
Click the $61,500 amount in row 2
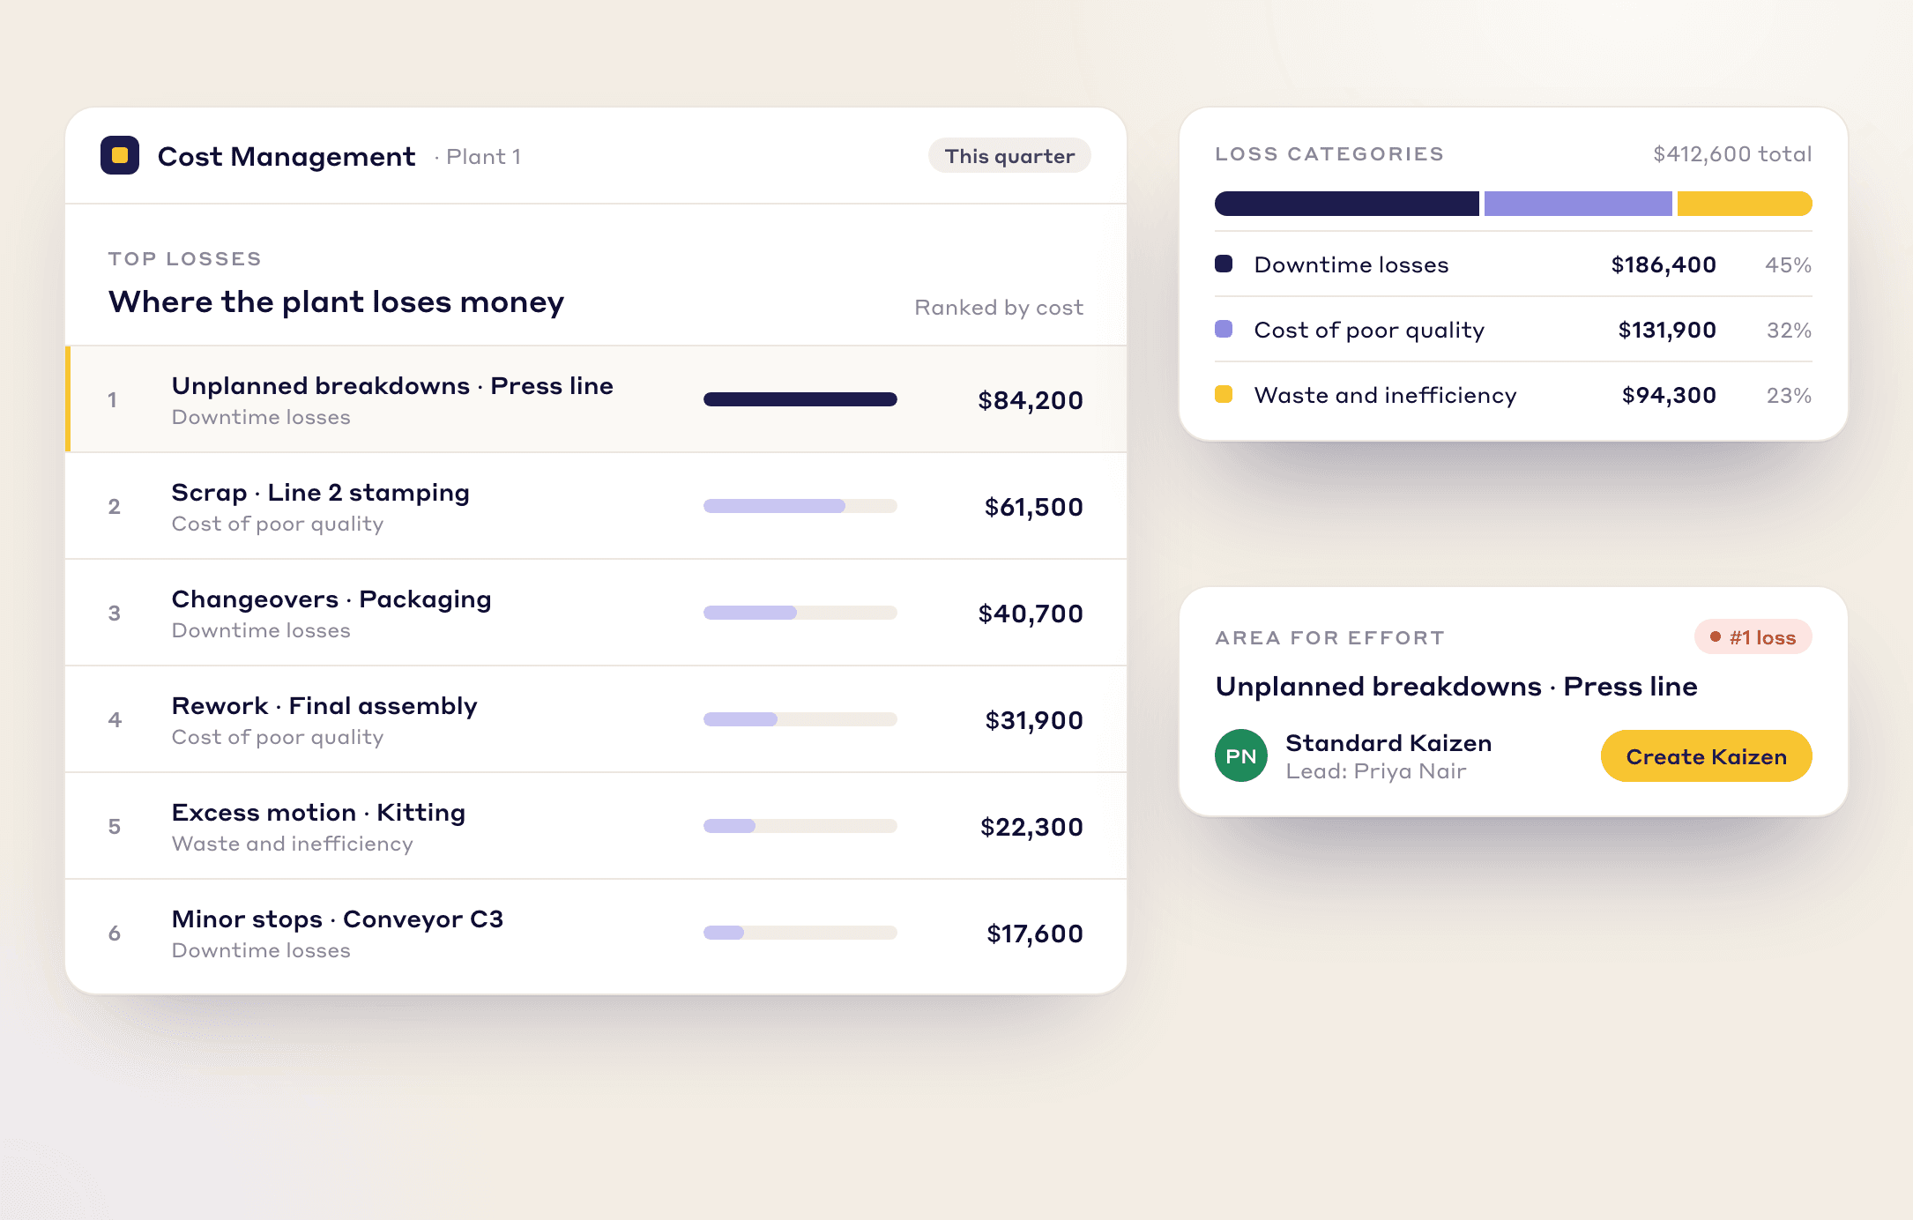(1034, 507)
